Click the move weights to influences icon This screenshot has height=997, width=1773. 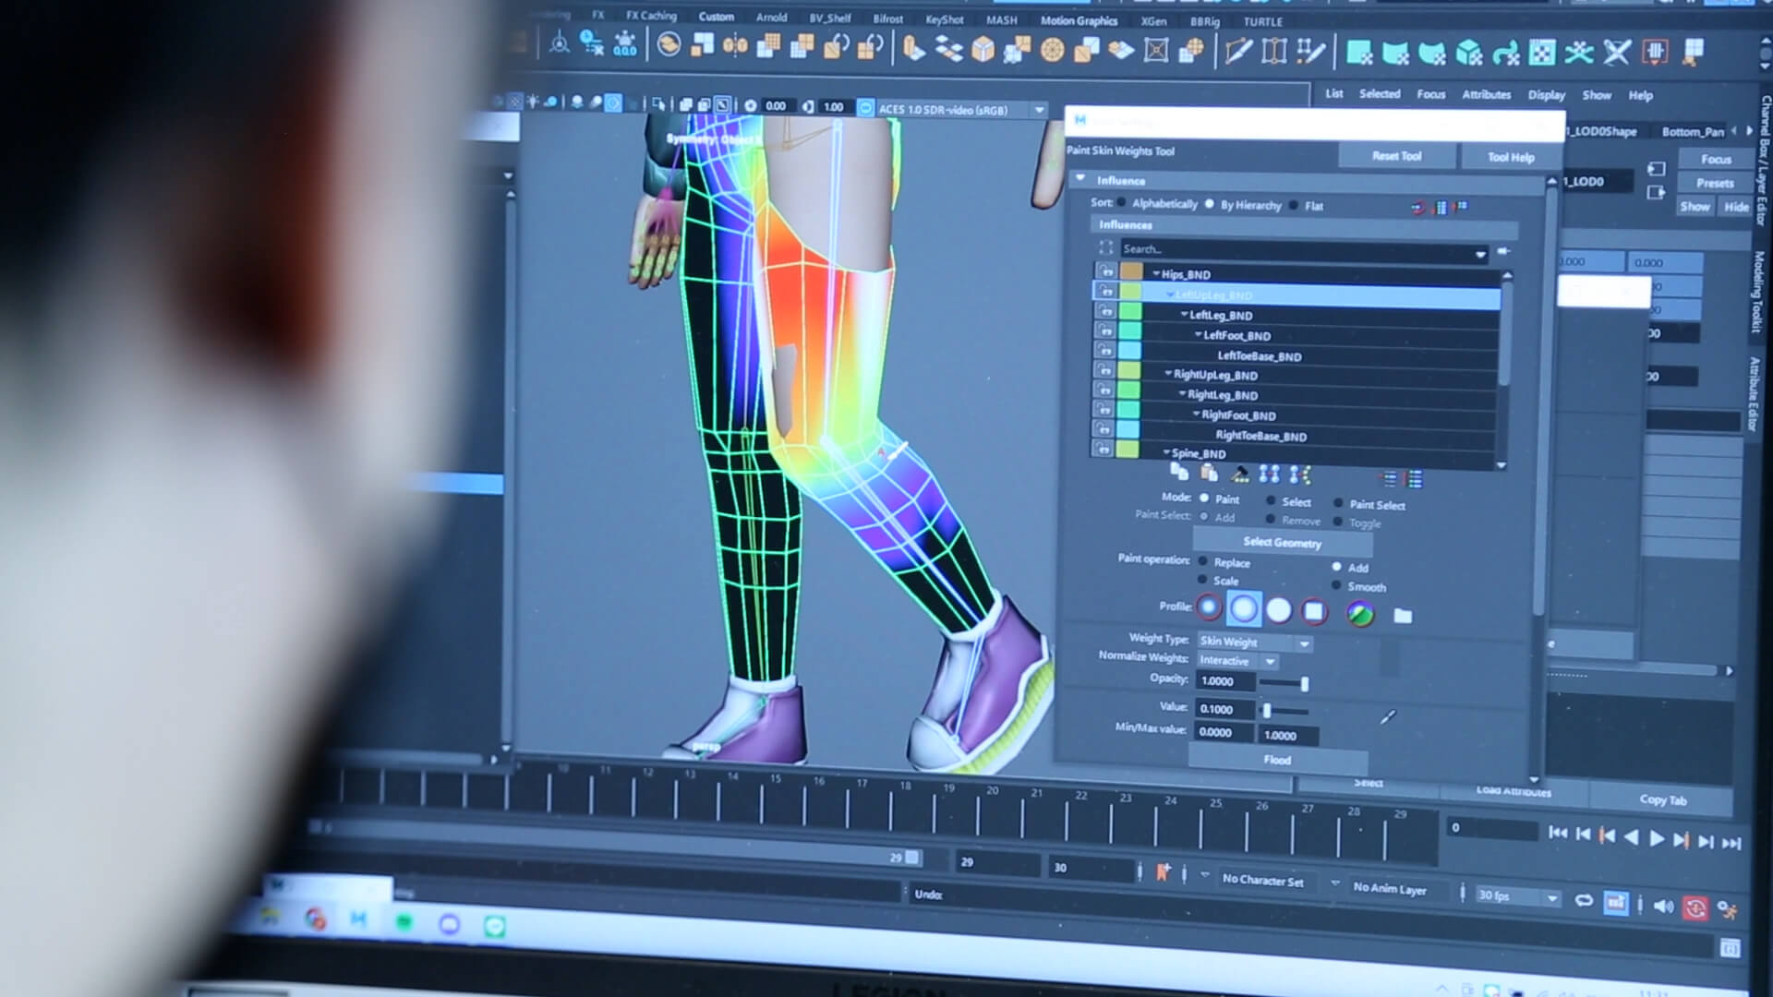pos(1270,474)
